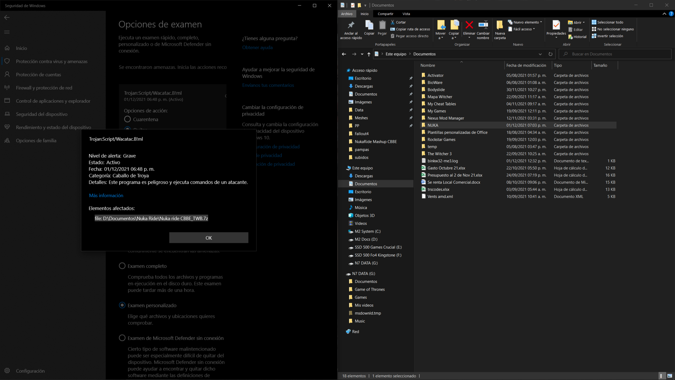Viewport: 675px width, 380px height.
Task: Click the Buscar en Documentos search field
Action: pos(615,54)
